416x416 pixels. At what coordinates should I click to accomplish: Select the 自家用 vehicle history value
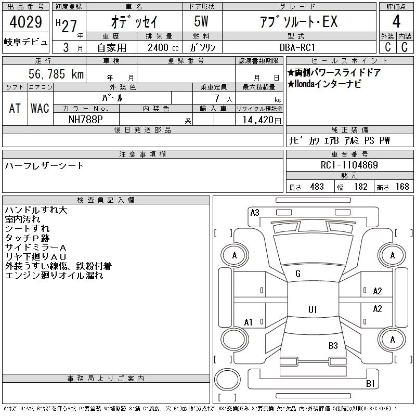click(x=112, y=48)
